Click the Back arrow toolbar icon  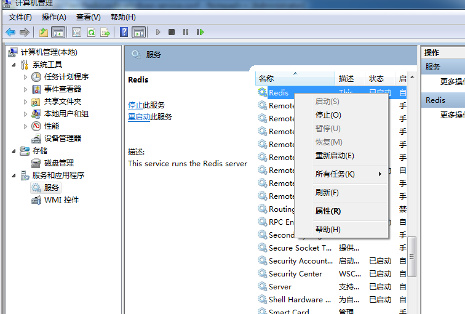coord(10,32)
